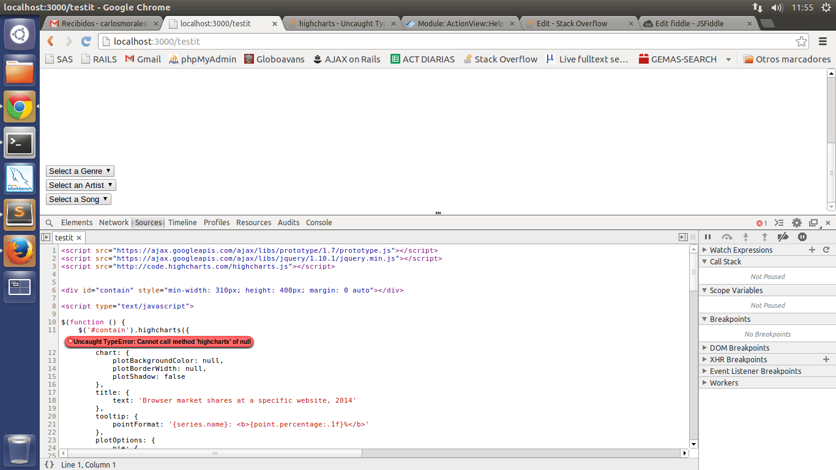Viewport: 836px width, 470px height.
Task: Open the Chrome hamburger menu
Action: click(823, 42)
